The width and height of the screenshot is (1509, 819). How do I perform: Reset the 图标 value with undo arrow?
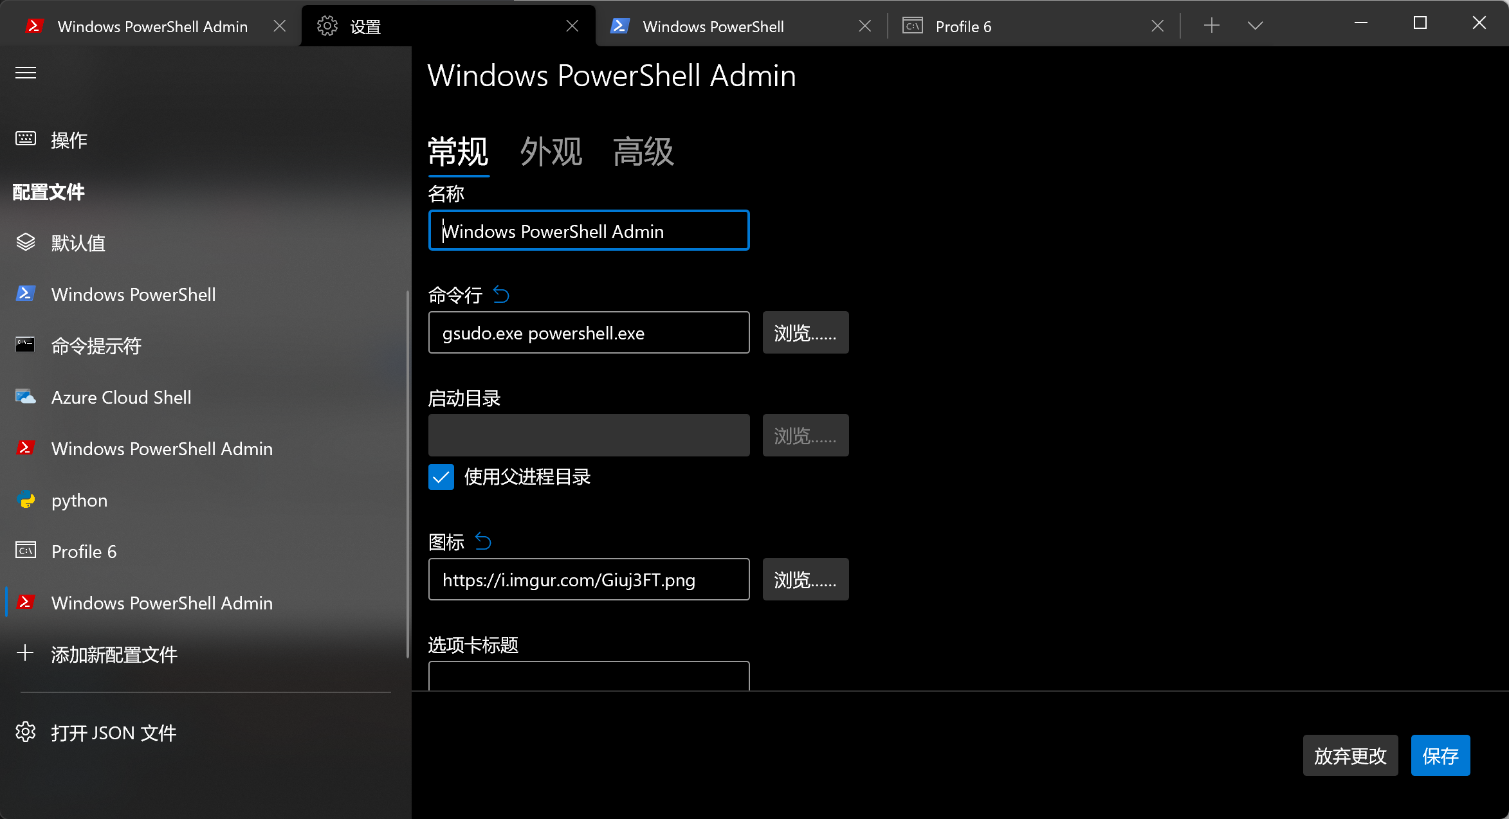(483, 541)
